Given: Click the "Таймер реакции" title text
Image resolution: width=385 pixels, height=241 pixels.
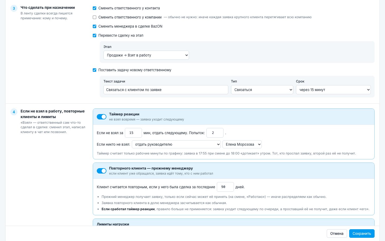Looking at the screenshot, I should pos(124,114).
